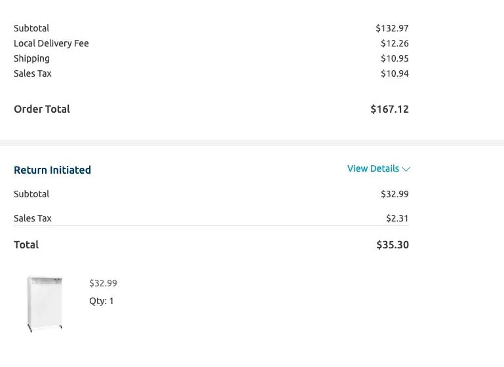Select the Local Delivery Fee label
The height and width of the screenshot is (367, 504).
(x=51, y=43)
